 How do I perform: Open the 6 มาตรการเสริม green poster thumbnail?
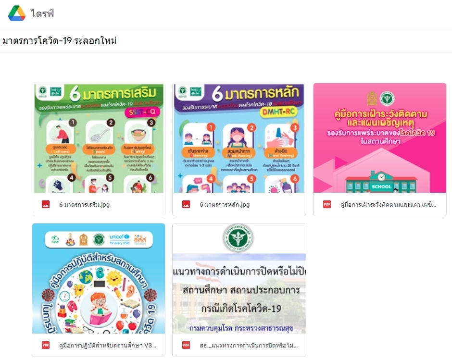click(x=99, y=138)
